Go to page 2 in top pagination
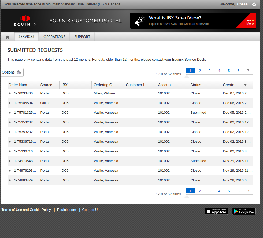263x238 pixels. pos(200,71)
